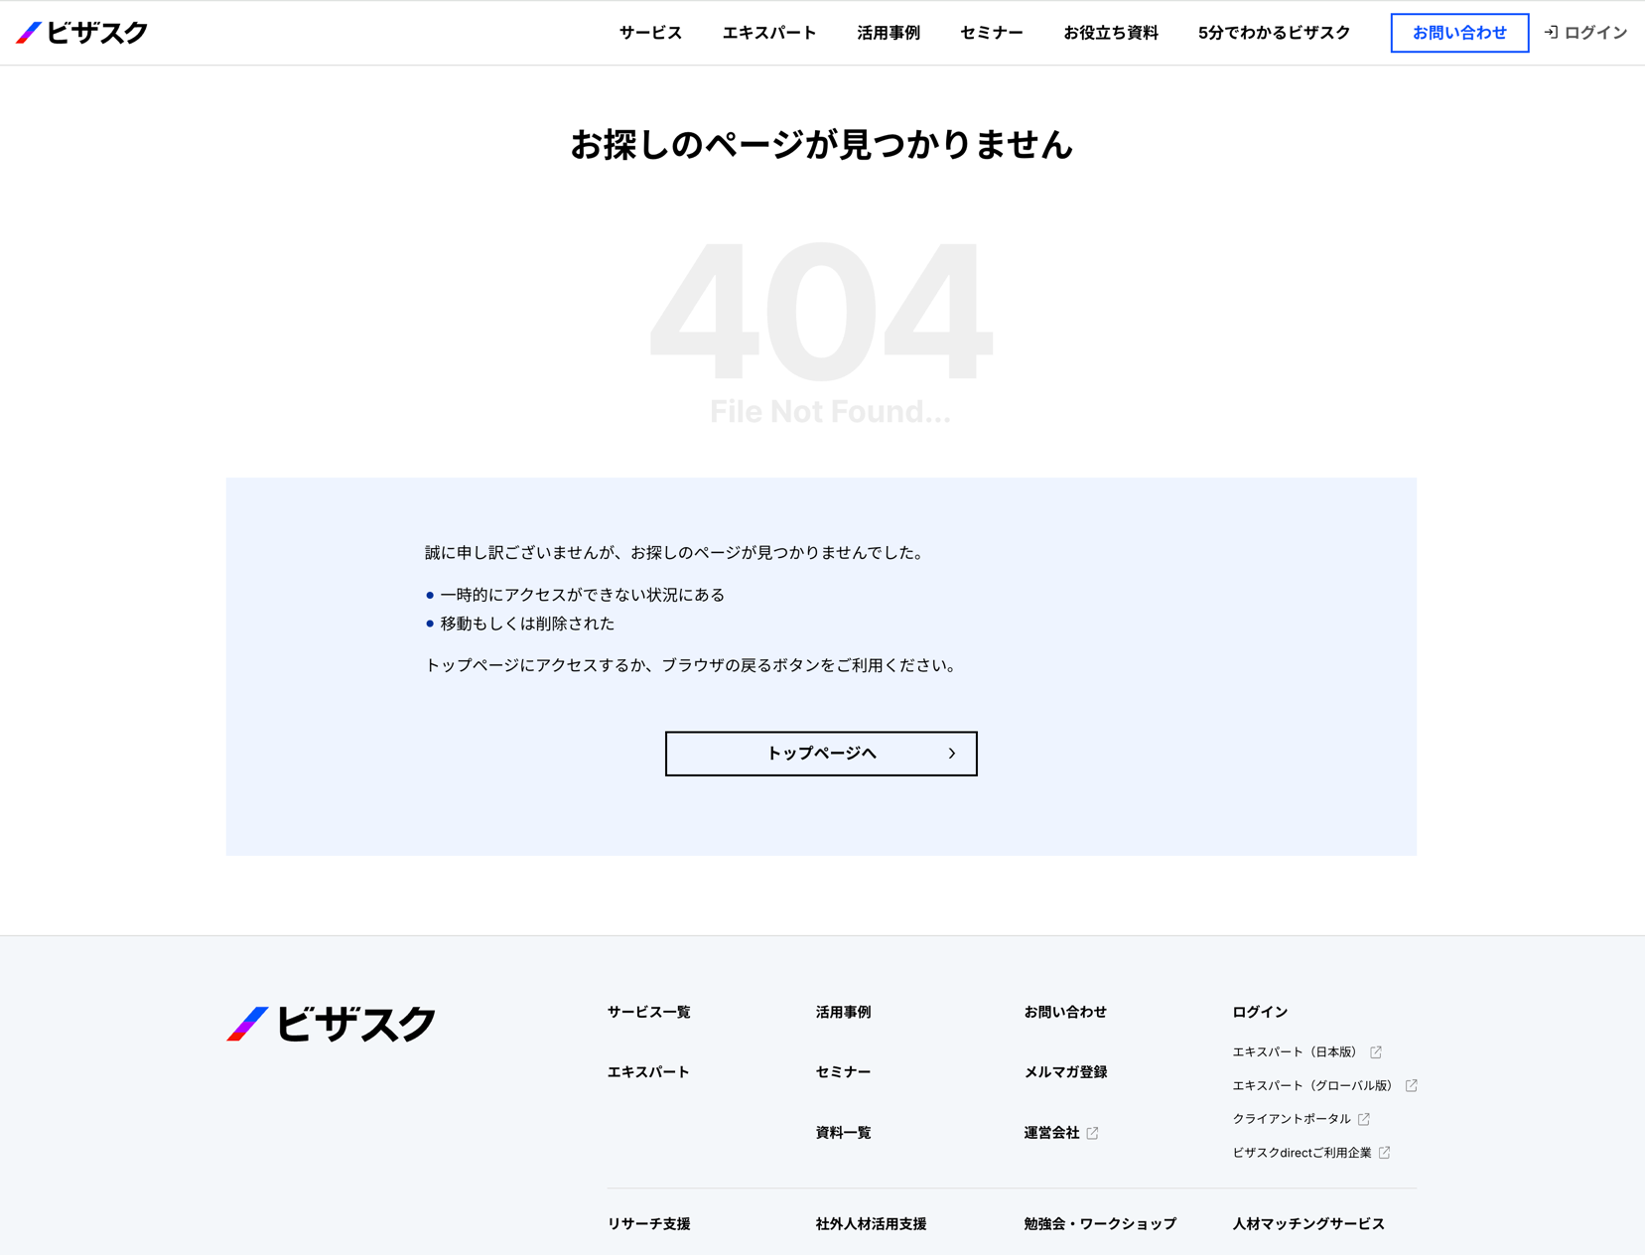Image resolution: width=1645 pixels, height=1255 pixels.
Task: Click external link icon beside ビザスクdirectご利用企業
Action: tap(1384, 1153)
